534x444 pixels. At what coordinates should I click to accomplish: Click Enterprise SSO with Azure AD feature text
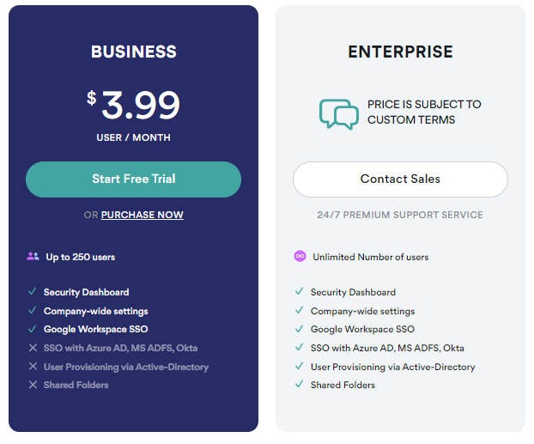tap(387, 348)
